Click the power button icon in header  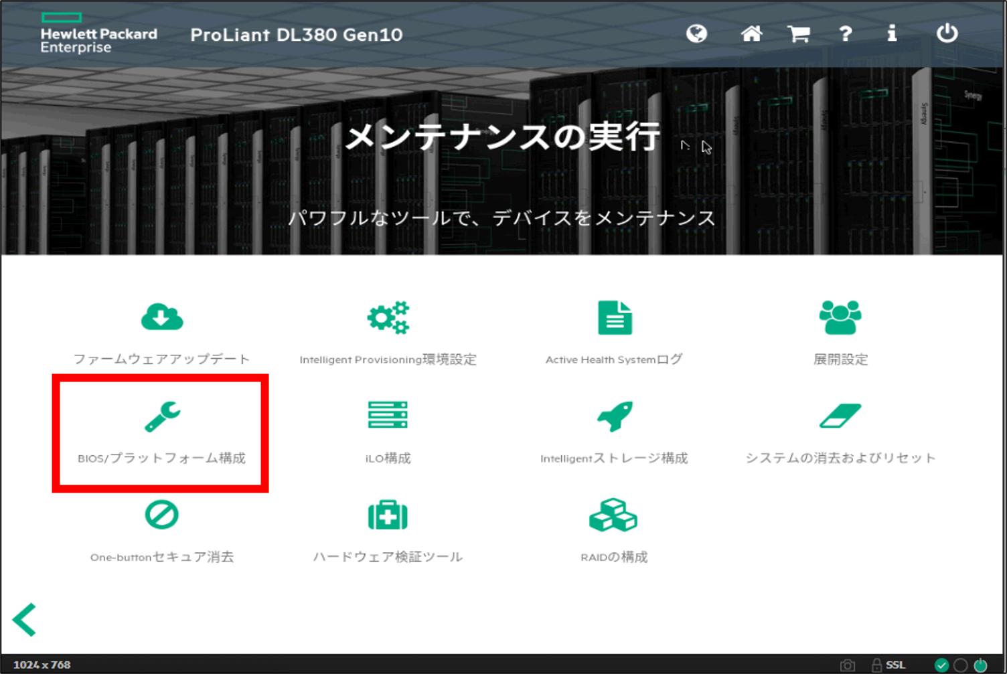click(x=947, y=33)
